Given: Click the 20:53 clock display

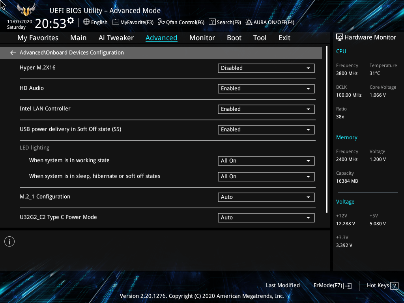Looking at the screenshot, I should [50, 23].
